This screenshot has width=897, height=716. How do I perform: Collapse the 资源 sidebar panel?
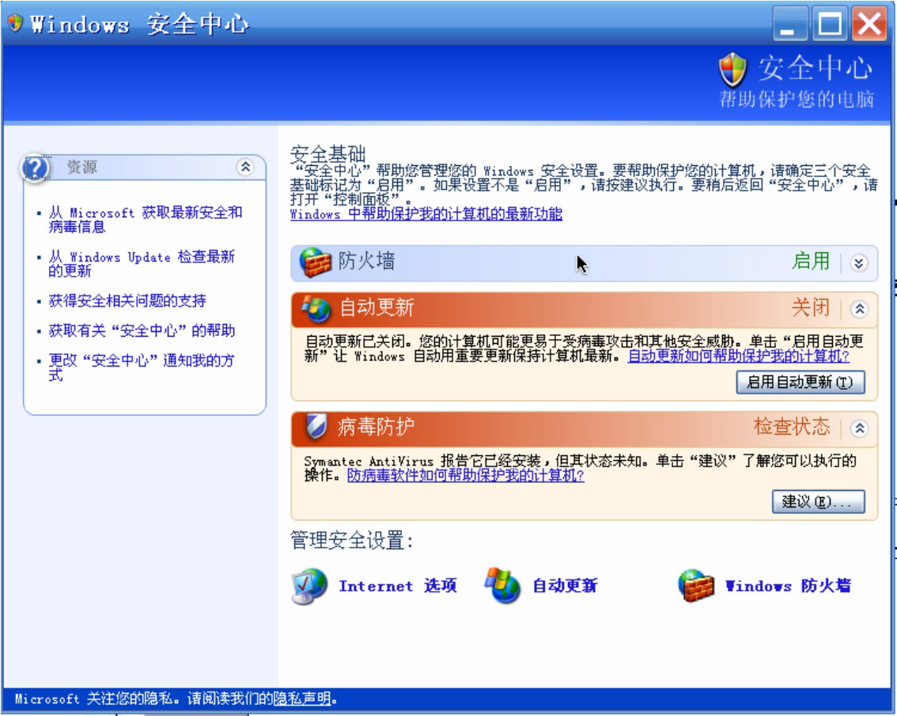coord(245,167)
